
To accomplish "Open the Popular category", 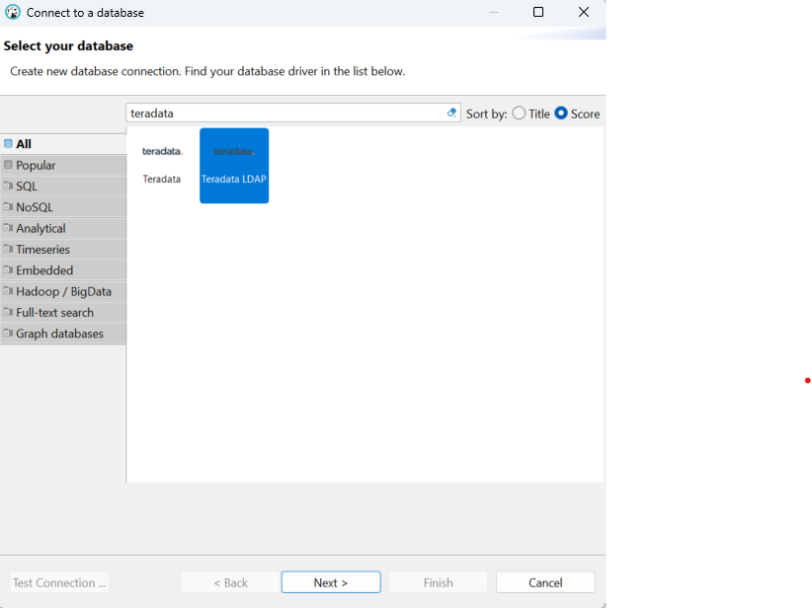I will (x=63, y=165).
